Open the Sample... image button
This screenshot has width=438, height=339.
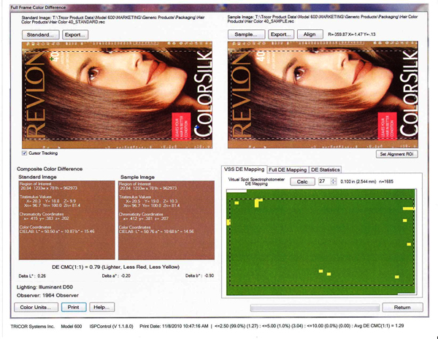tap(247, 34)
